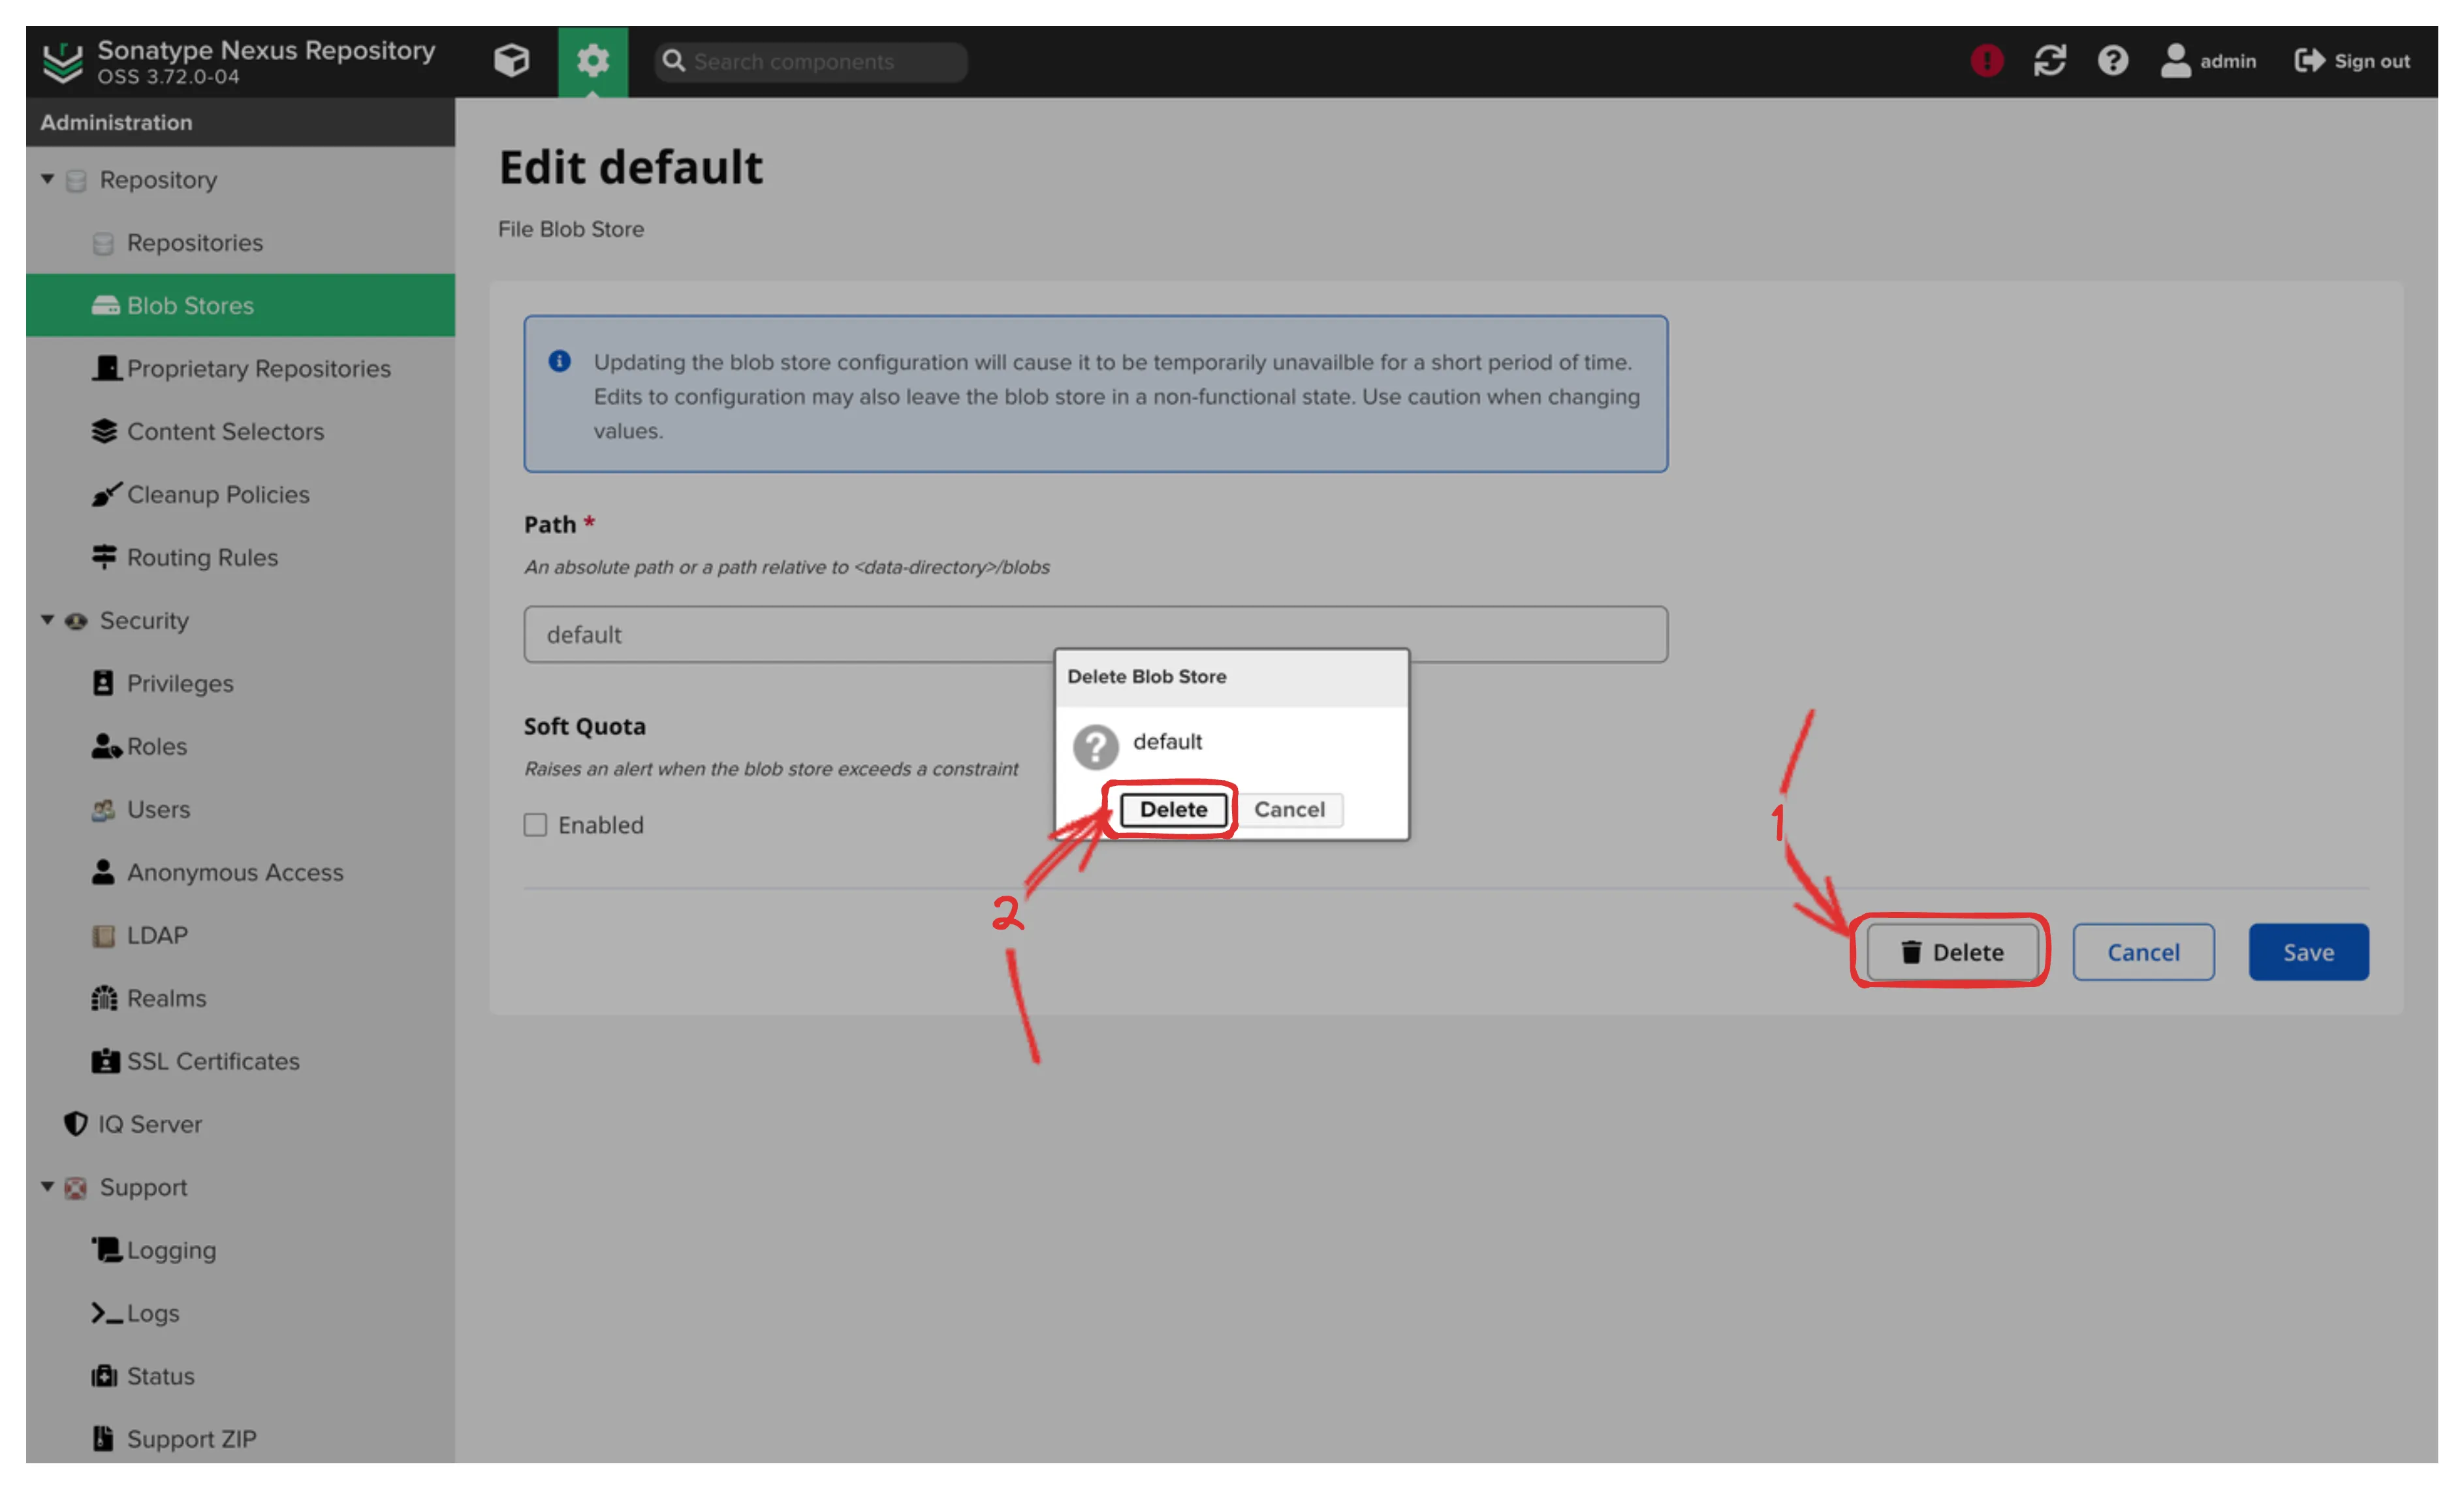Click the Cleanup Policies broom icon

pos(106,494)
